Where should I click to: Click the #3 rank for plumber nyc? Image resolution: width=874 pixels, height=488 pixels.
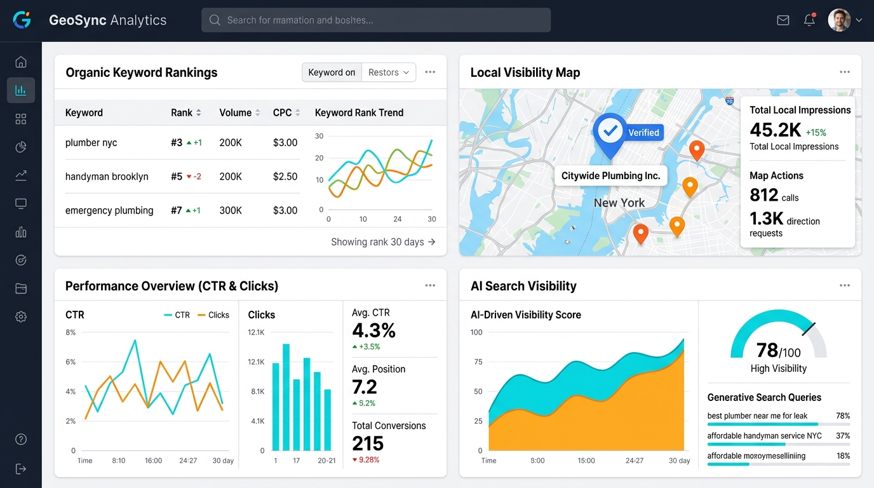coord(177,142)
